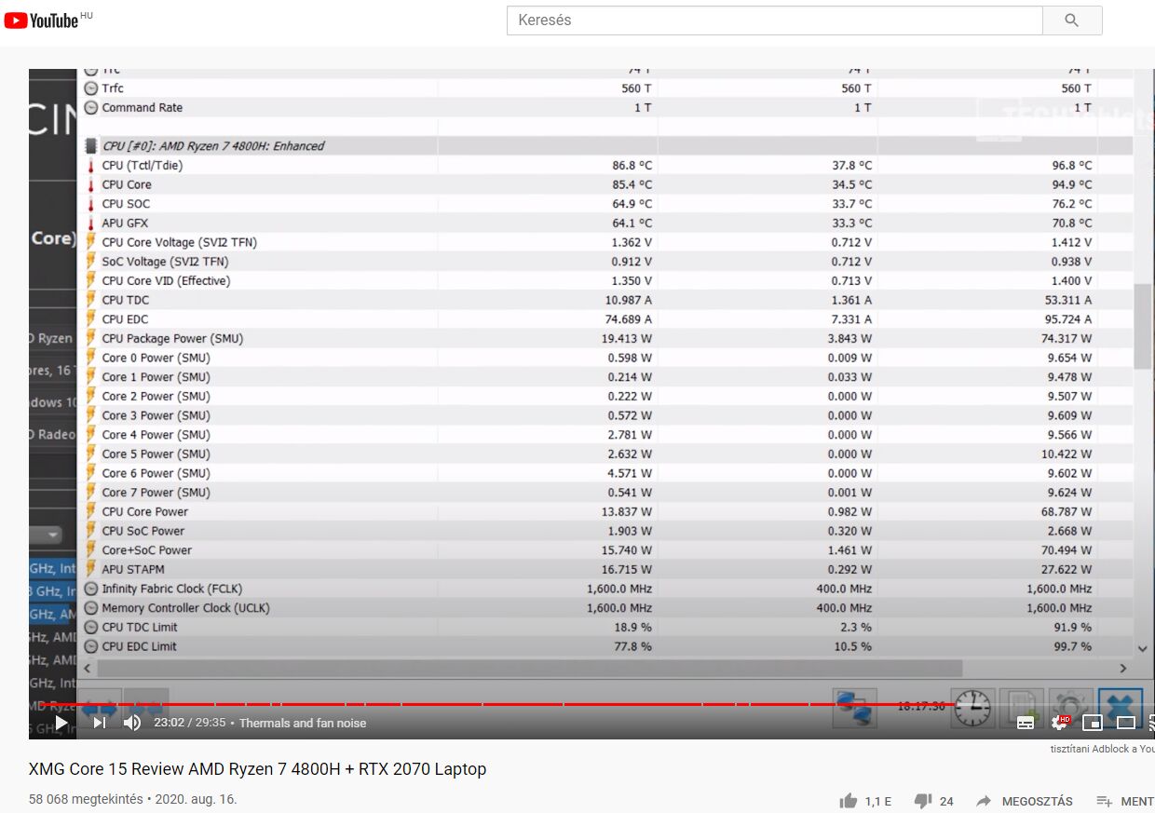Click lightning icon beside CPU TDC

click(x=90, y=300)
